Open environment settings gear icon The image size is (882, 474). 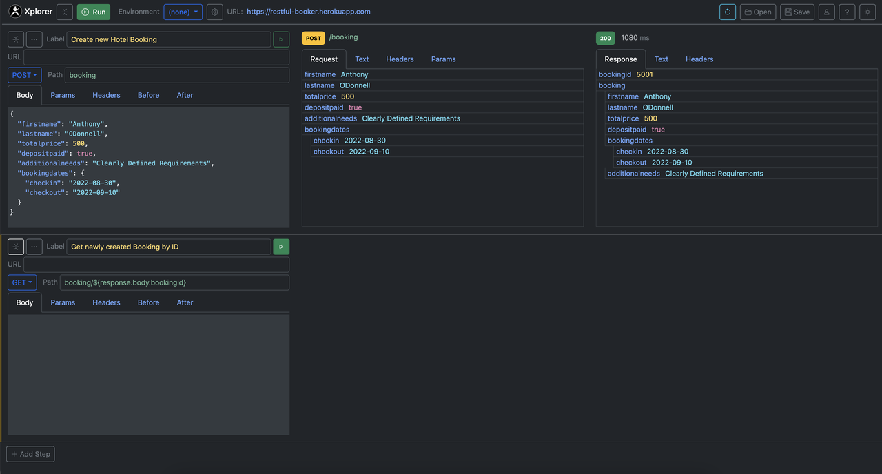215,12
